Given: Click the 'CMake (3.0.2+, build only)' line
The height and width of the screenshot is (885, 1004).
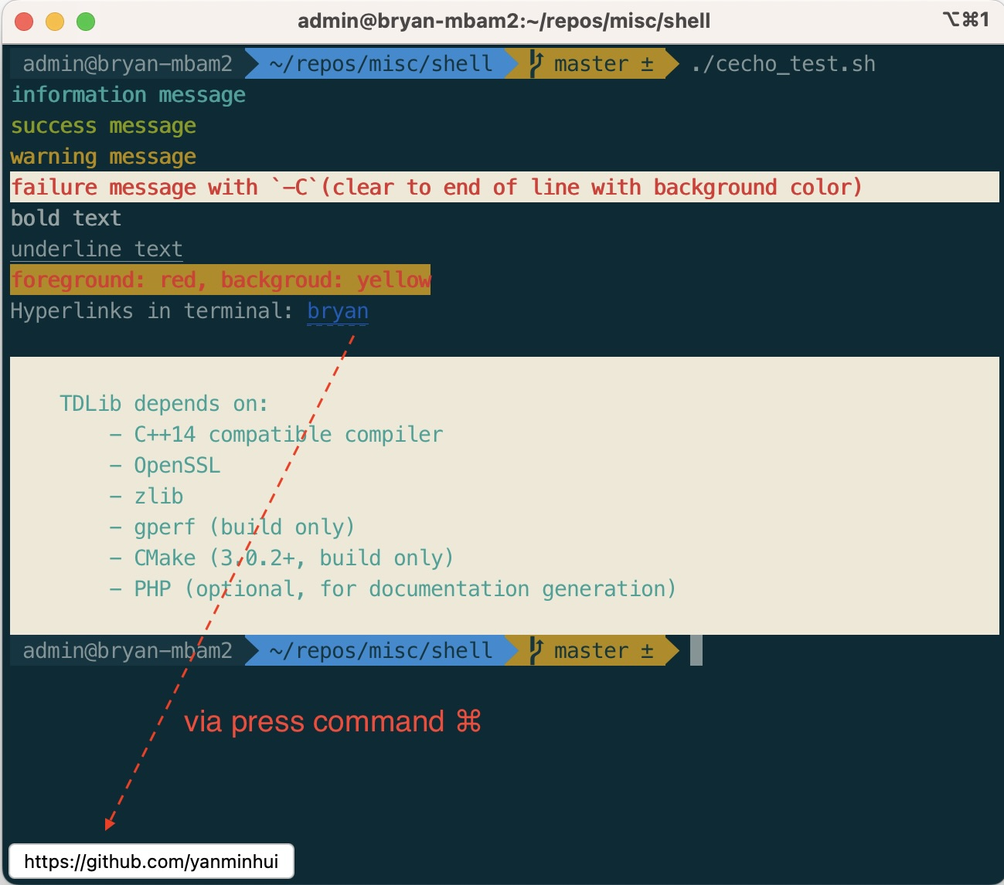Looking at the screenshot, I should click(281, 558).
